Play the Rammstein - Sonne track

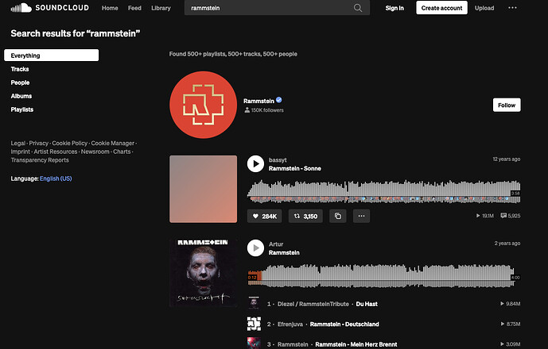click(x=255, y=164)
